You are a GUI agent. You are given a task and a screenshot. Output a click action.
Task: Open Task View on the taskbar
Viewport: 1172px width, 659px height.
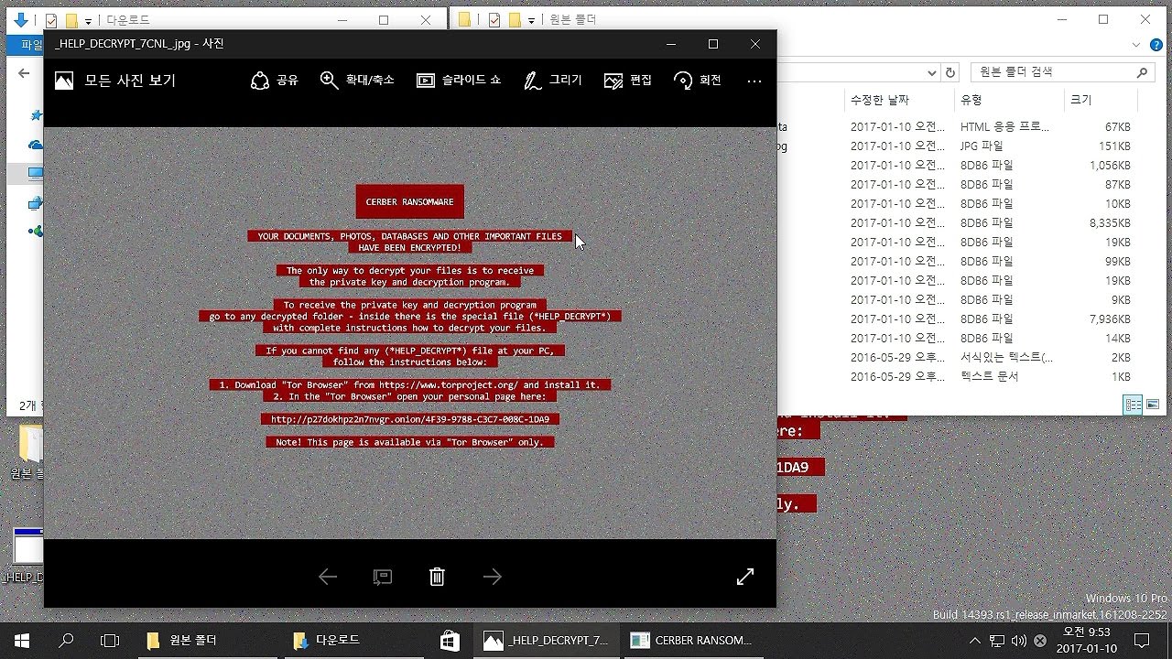point(110,641)
